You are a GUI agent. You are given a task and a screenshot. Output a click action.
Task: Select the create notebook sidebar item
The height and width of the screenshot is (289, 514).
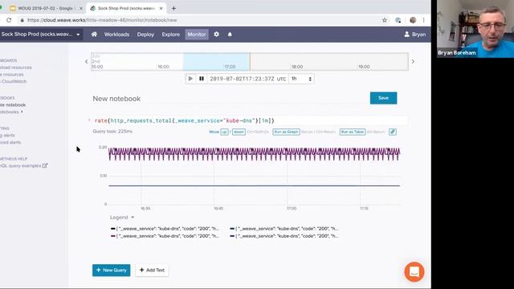13,105
